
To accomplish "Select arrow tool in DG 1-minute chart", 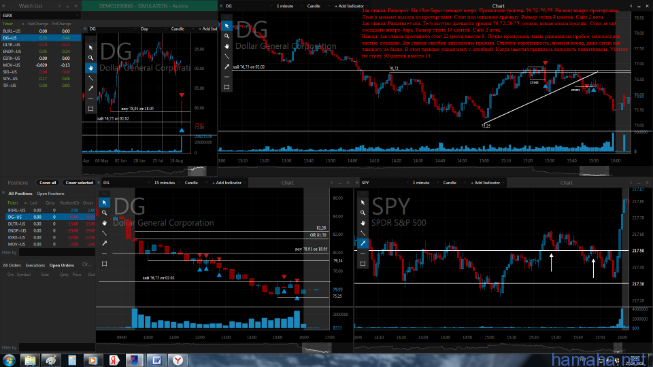I will click(227, 67).
